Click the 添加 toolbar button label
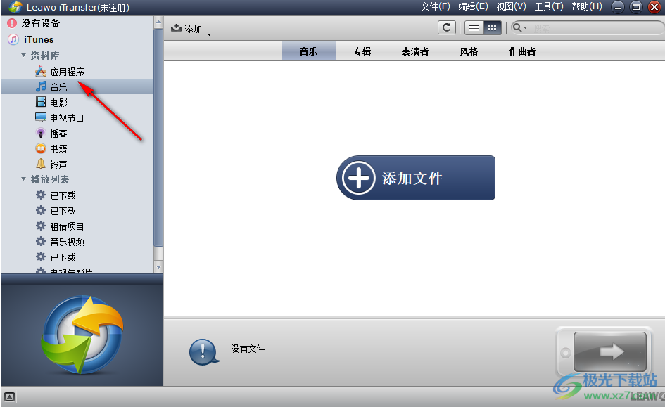 click(x=193, y=28)
